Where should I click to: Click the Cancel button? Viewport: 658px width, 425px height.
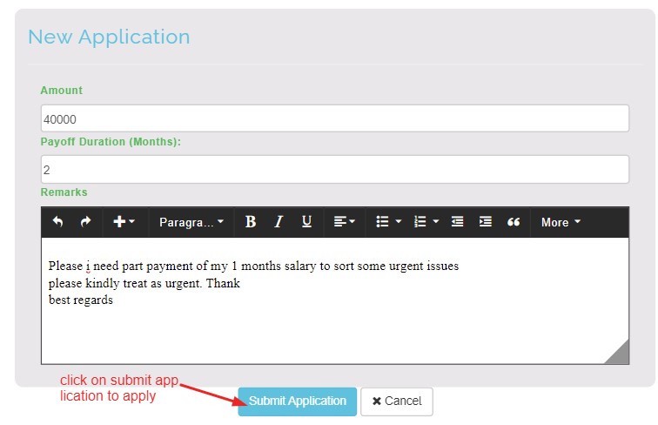(x=397, y=401)
